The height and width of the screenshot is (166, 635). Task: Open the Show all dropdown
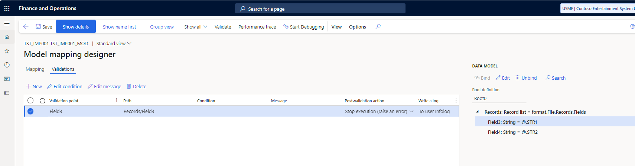tap(196, 27)
